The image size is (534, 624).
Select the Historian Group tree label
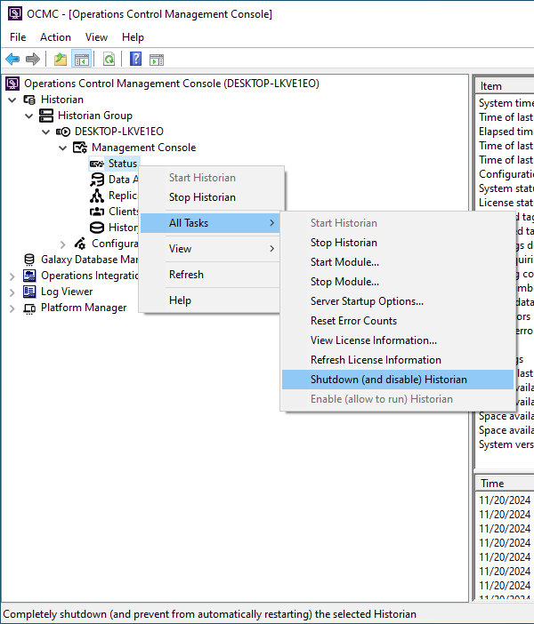(95, 116)
